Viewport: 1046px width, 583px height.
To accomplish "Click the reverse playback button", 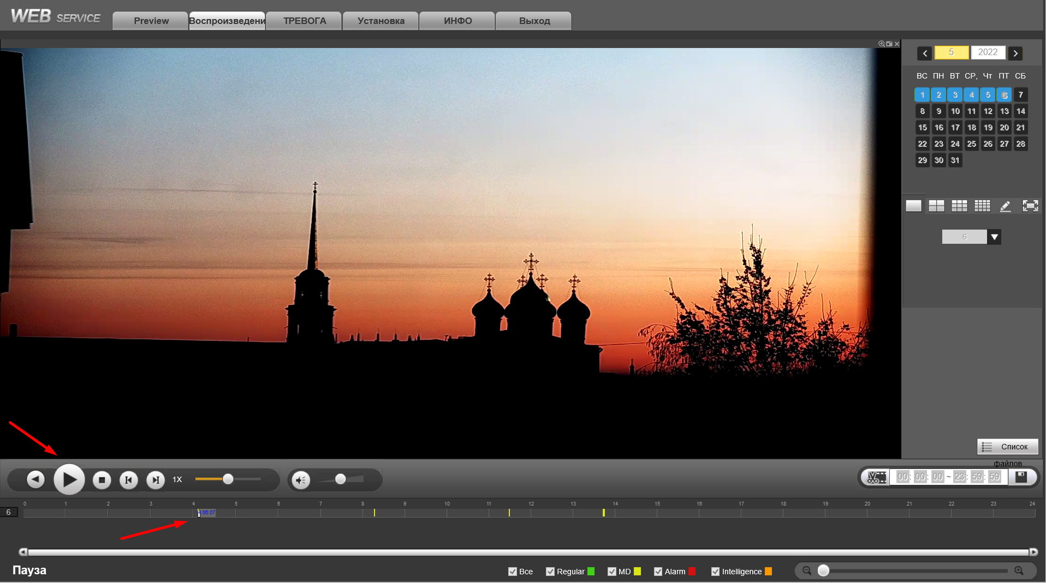I will (x=36, y=479).
